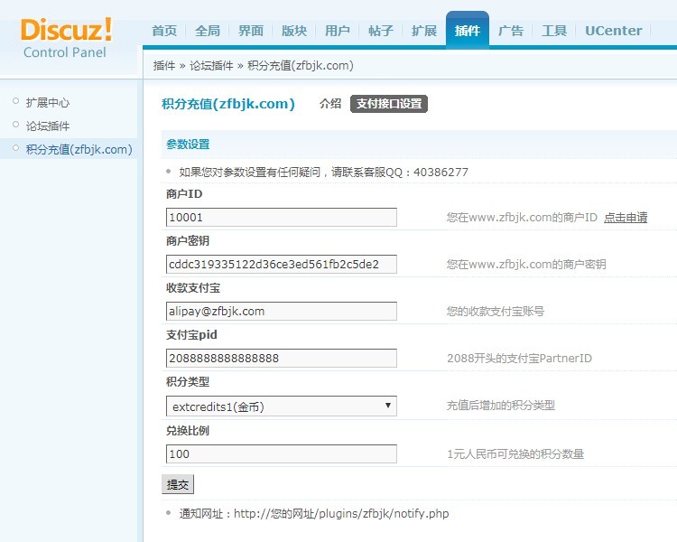This screenshot has height=542, width=677.
Task: Open 扩展中心 in the sidebar
Action: (x=48, y=102)
